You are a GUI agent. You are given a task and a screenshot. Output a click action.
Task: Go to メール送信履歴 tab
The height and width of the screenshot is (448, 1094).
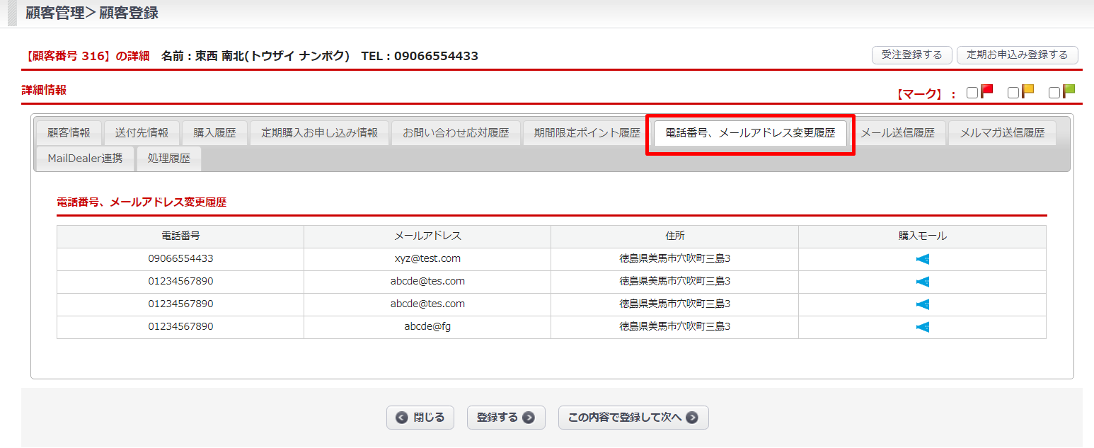point(897,133)
